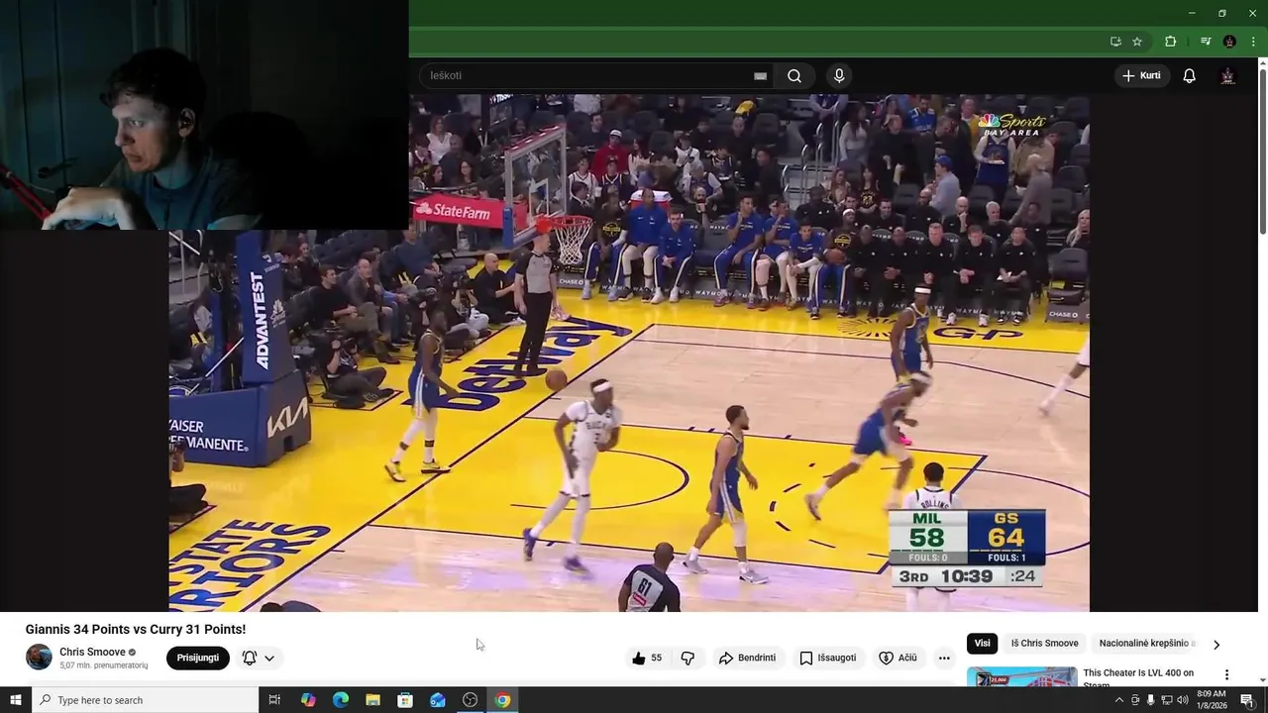Activate voice search microphone icon

(x=839, y=76)
